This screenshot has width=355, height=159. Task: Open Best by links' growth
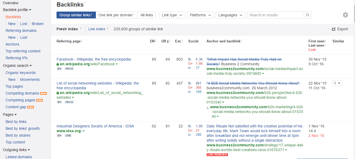click(x=22, y=128)
